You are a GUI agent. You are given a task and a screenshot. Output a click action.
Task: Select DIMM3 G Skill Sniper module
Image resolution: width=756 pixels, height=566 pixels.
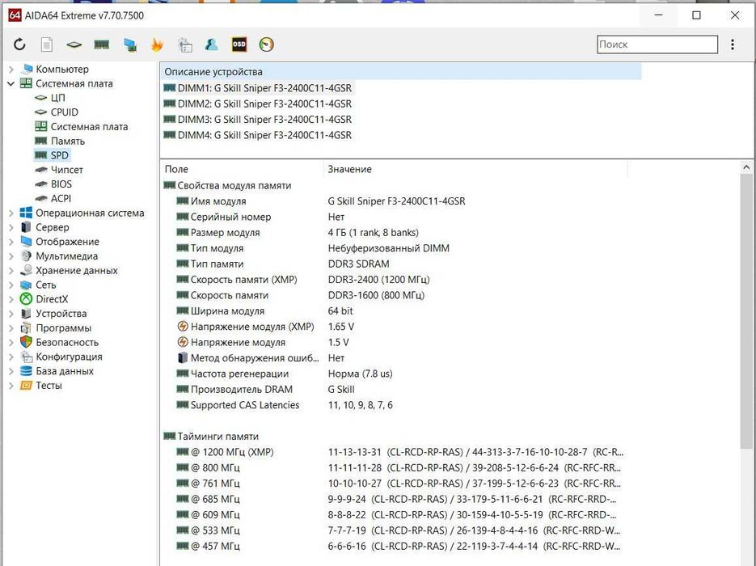[258, 120]
